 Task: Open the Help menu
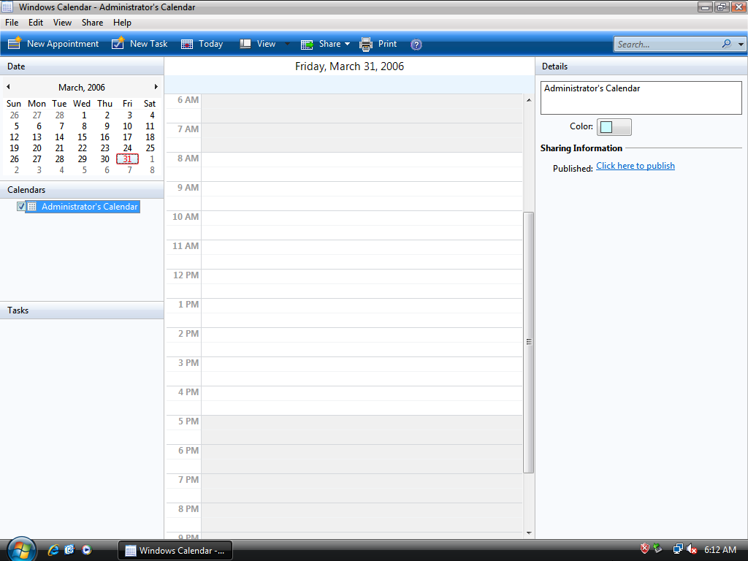pyautogui.click(x=122, y=23)
